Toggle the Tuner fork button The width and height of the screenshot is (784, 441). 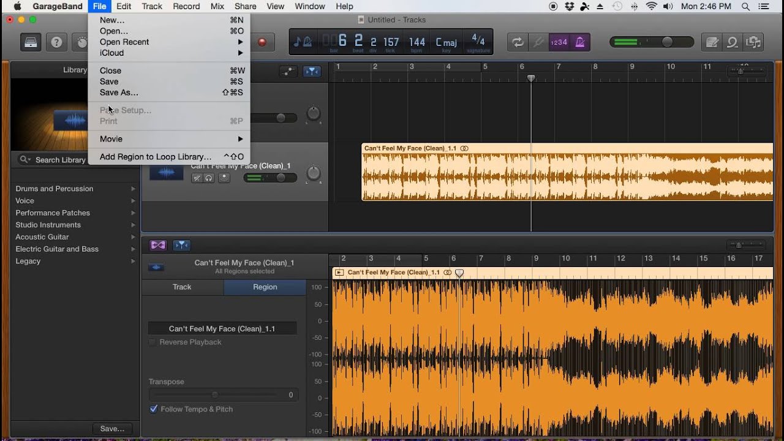[x=538, y=42]
